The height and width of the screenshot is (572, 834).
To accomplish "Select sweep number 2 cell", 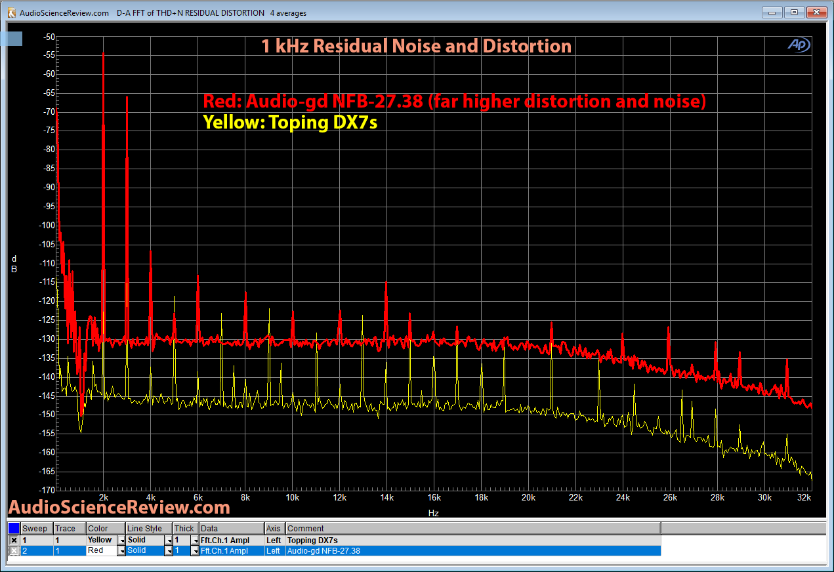I will pyautogui.click(x=36, y=550).
